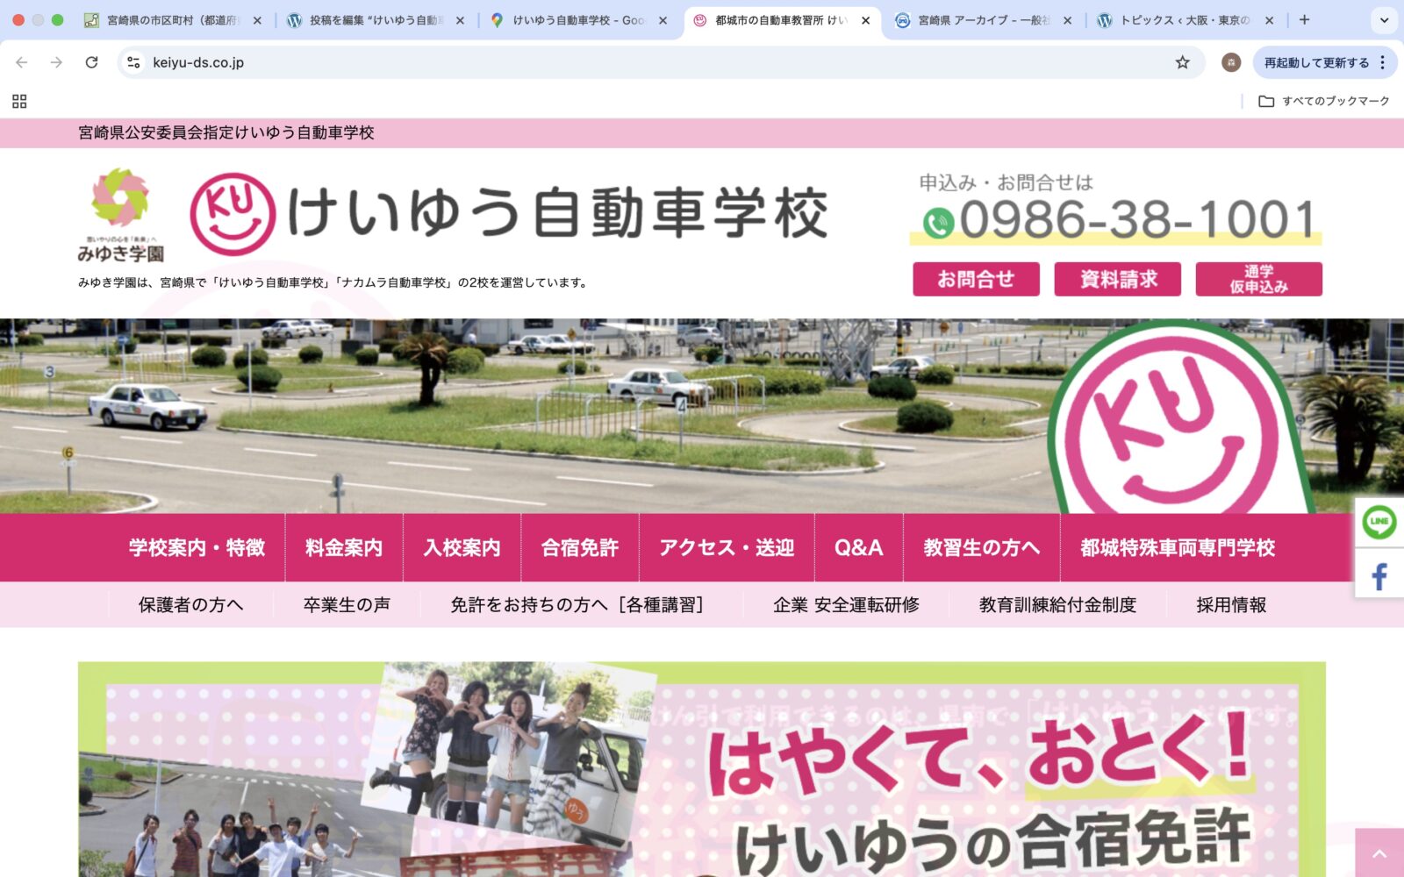
Task: Reload the current page
Action: pos(90,62)
